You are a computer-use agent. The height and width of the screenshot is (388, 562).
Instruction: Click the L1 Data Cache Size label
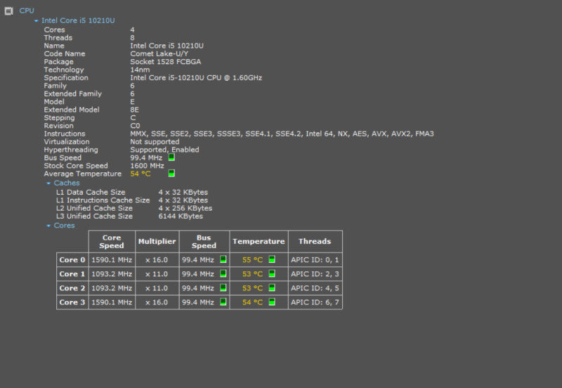tap(91, 192)
